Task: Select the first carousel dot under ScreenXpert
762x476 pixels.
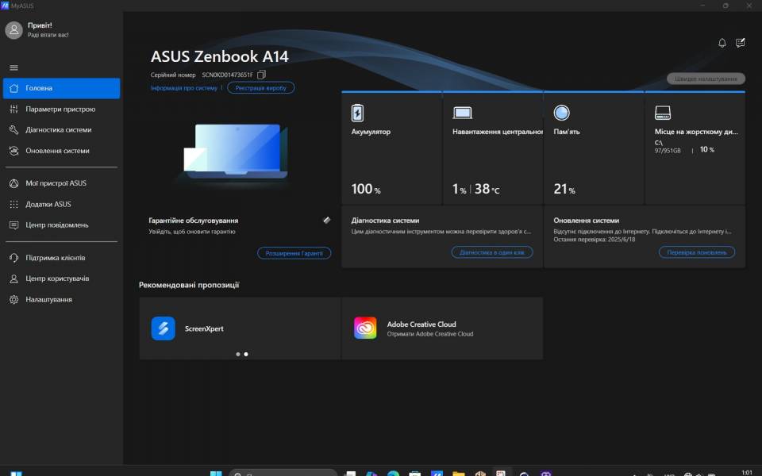Action: 238,354
